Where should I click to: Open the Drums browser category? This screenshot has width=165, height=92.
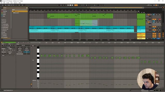[x=4, y=23]
